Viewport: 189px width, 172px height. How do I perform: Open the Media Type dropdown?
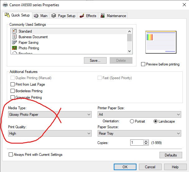[50, 115]
